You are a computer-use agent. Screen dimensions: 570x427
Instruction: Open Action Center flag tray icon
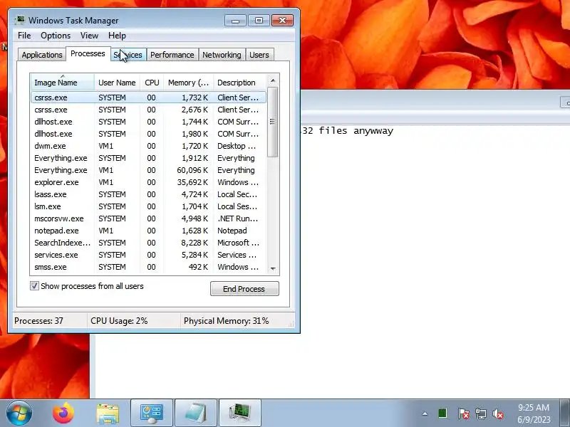tap(463, 413)
